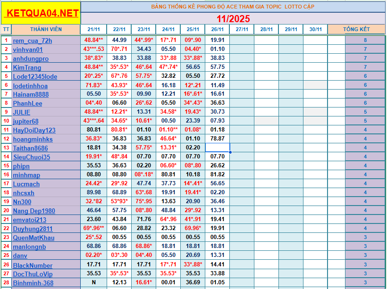Click the 30/11 date column header
Screen dimensions: 387x289
(315, 29)
